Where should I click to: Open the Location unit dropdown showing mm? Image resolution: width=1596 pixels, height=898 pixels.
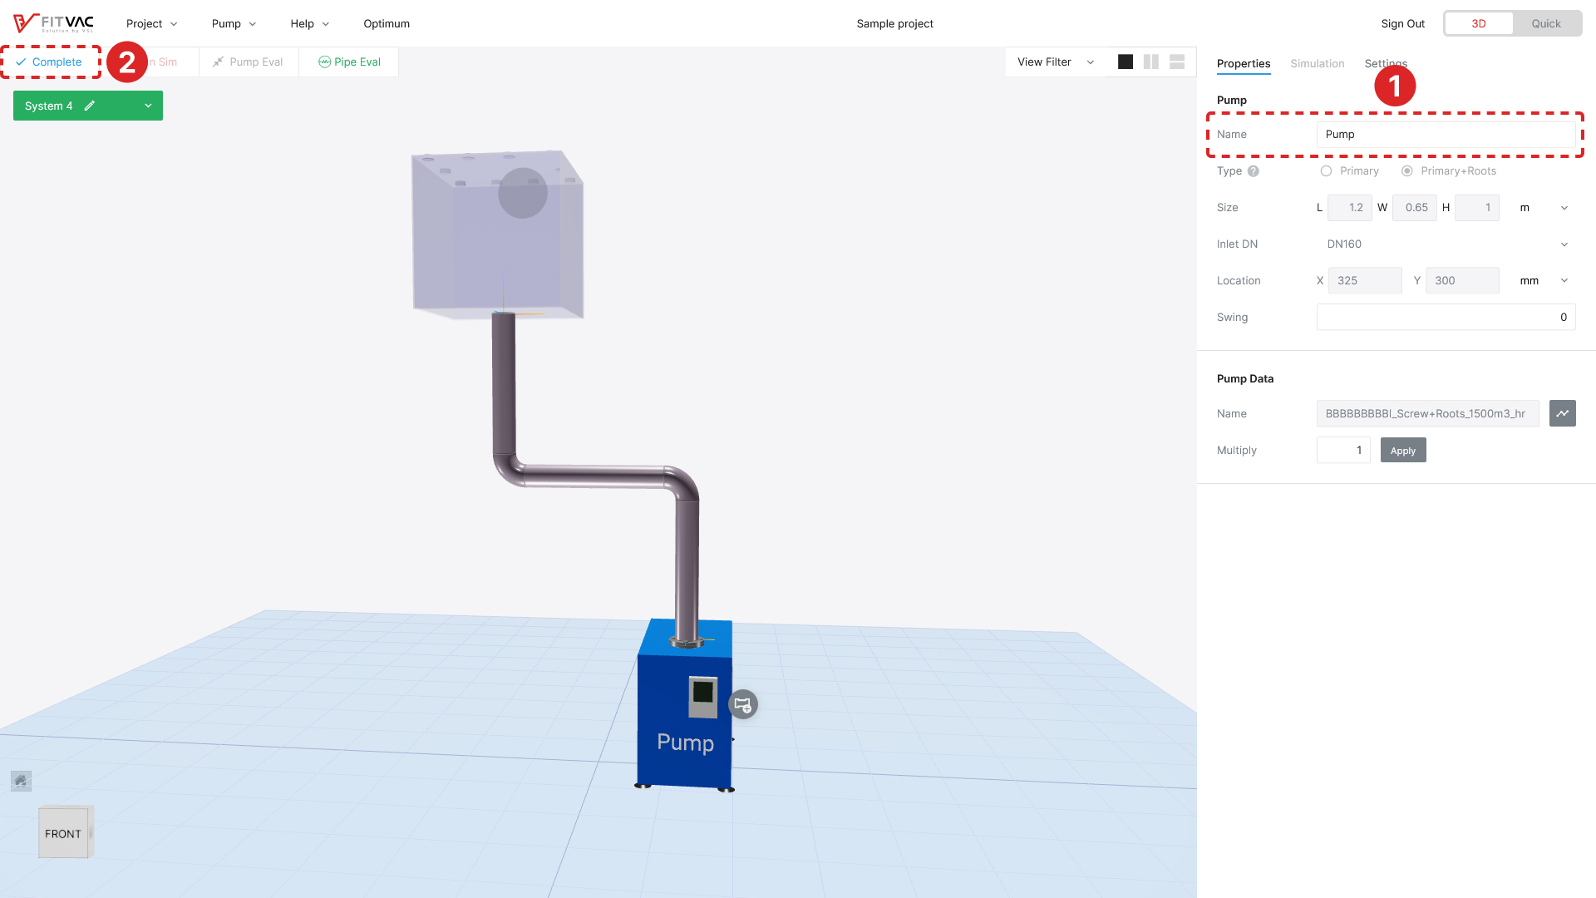click(1544, 281)
